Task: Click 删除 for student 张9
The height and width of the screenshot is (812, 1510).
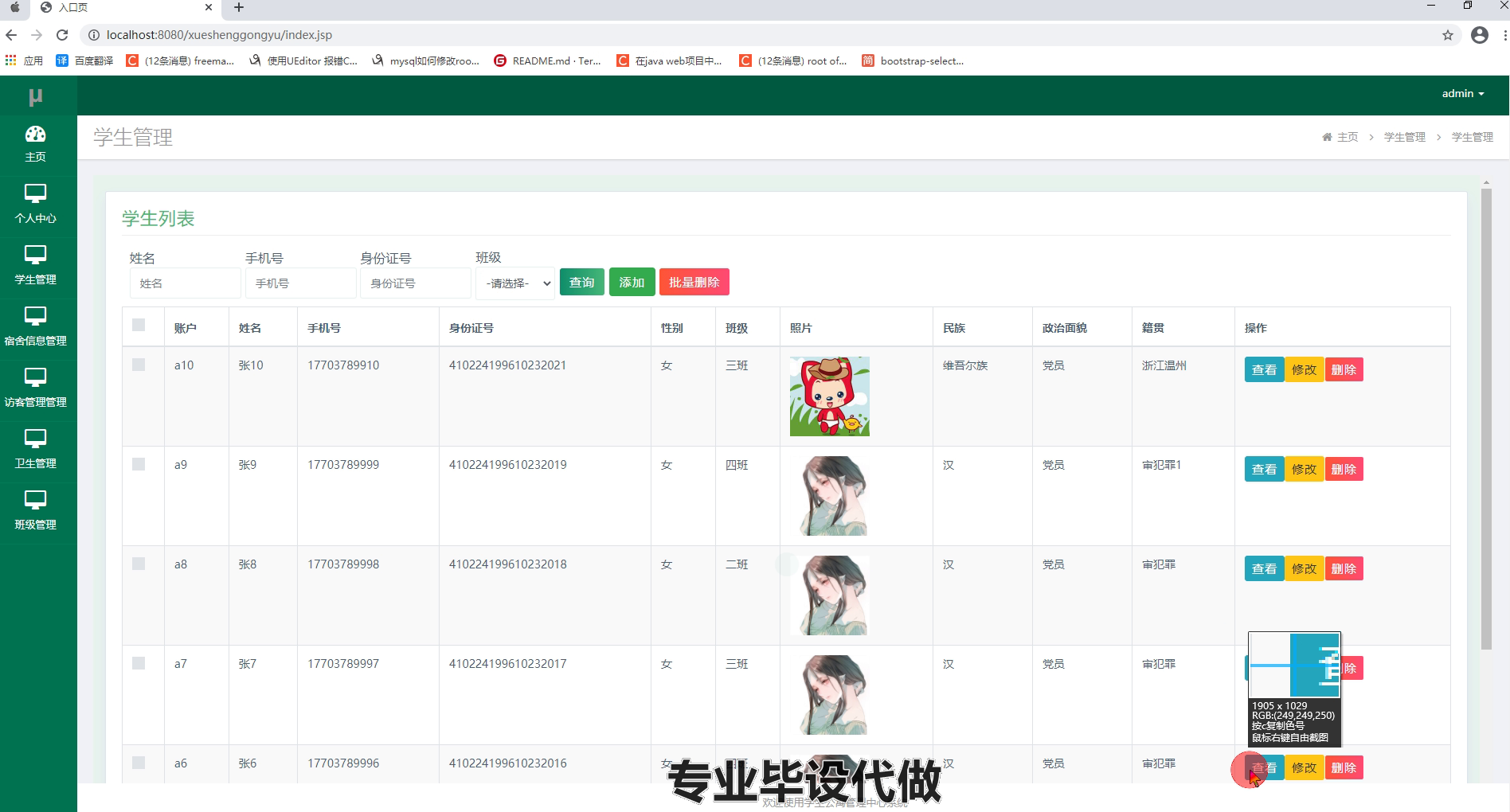Action: [x=1344, y=469]
